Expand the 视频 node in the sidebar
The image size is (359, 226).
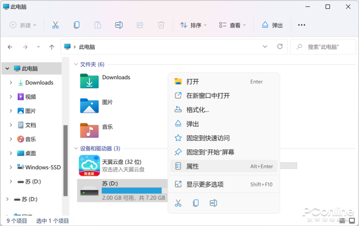11,97
